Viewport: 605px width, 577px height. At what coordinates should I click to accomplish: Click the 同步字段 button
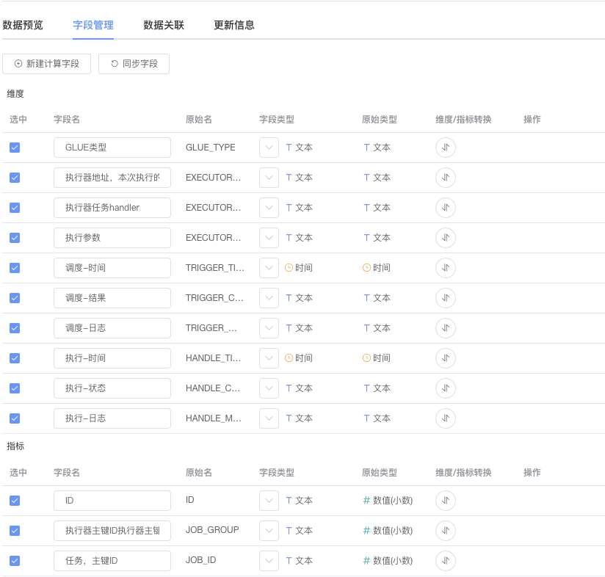[x=134, y=64]
